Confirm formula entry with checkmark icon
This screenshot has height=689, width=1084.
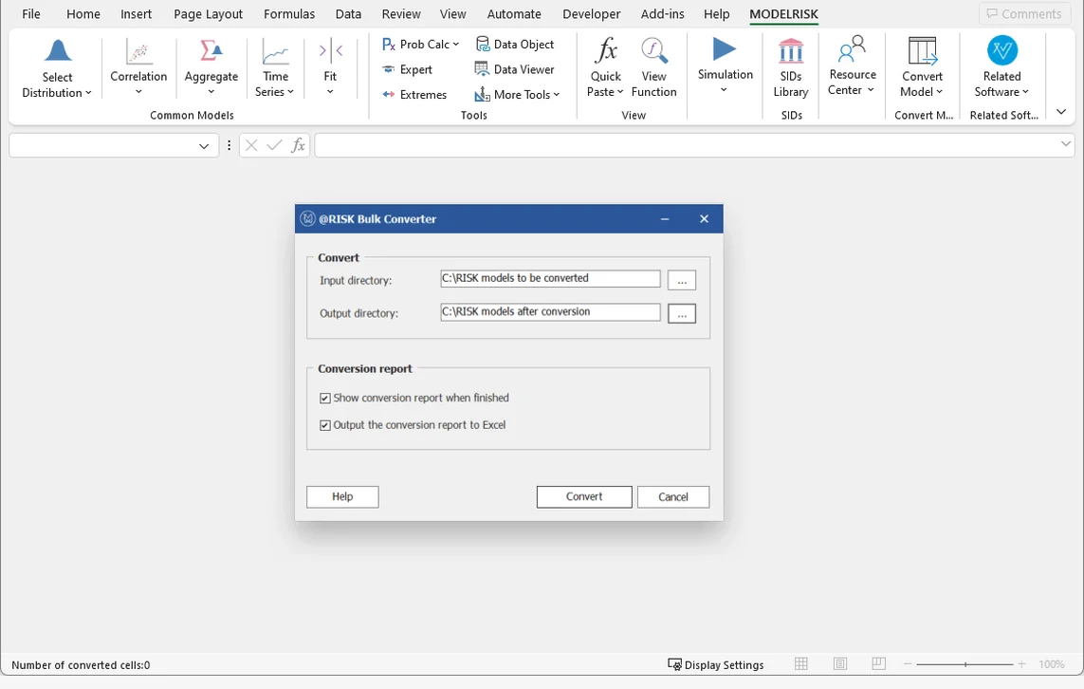pyautogui.click(x=274, y=145)
